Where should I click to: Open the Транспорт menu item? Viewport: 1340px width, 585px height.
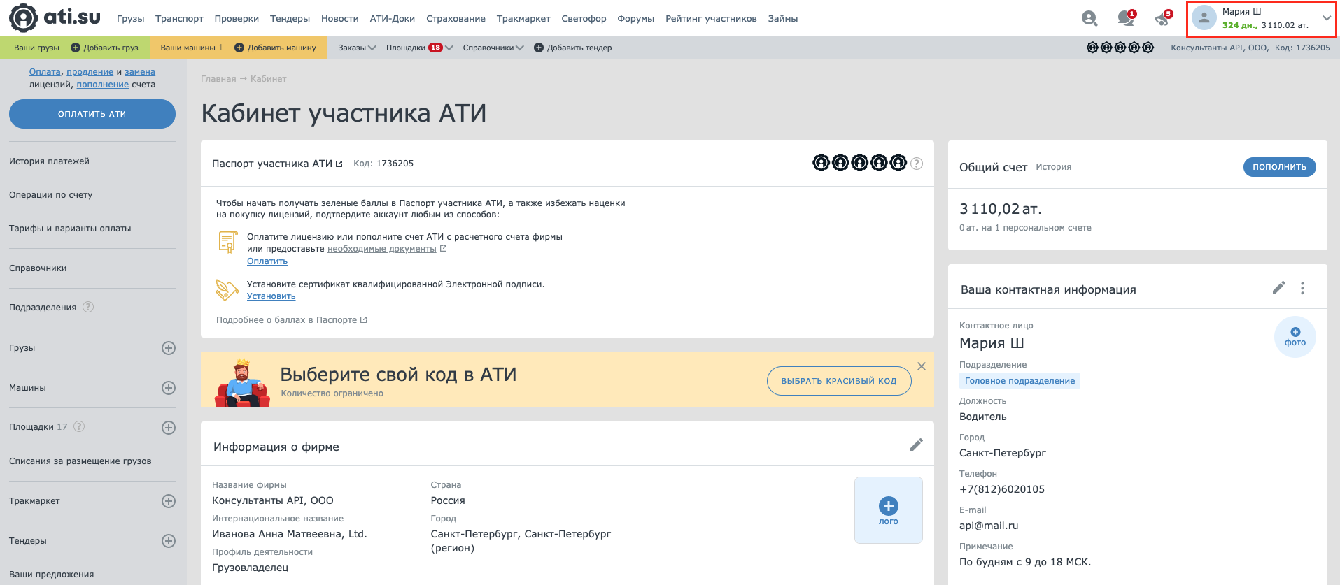pyautogui.click(x=179, y=19)
